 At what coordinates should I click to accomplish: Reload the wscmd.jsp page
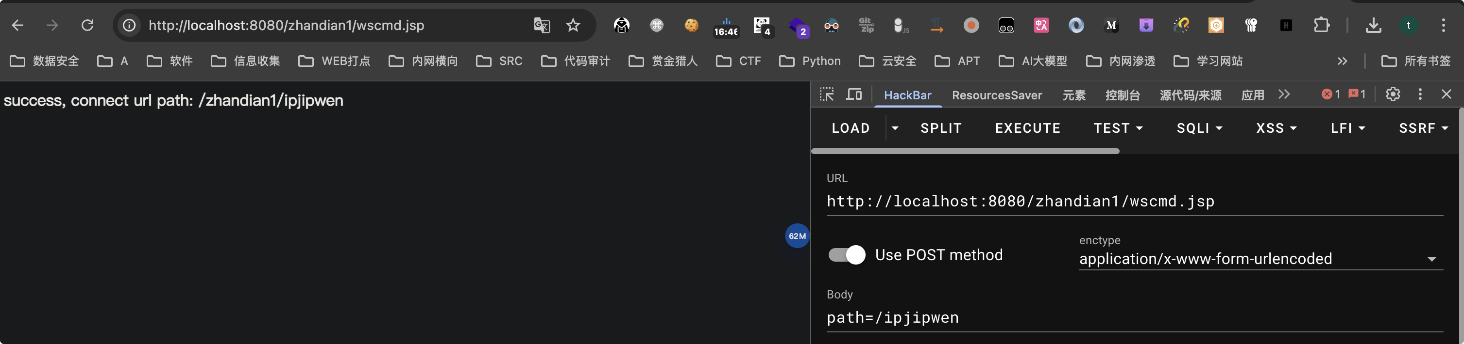tap(87, 25)
